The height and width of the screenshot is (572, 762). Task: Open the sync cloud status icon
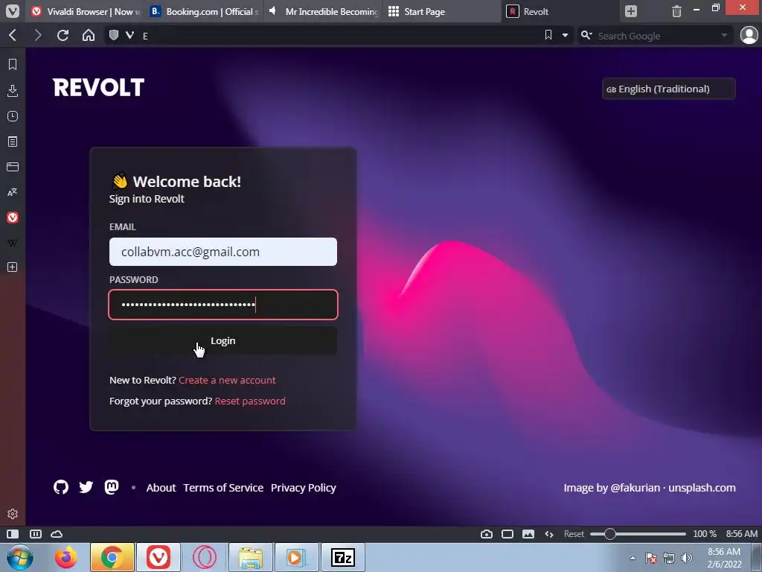[57, 534]
